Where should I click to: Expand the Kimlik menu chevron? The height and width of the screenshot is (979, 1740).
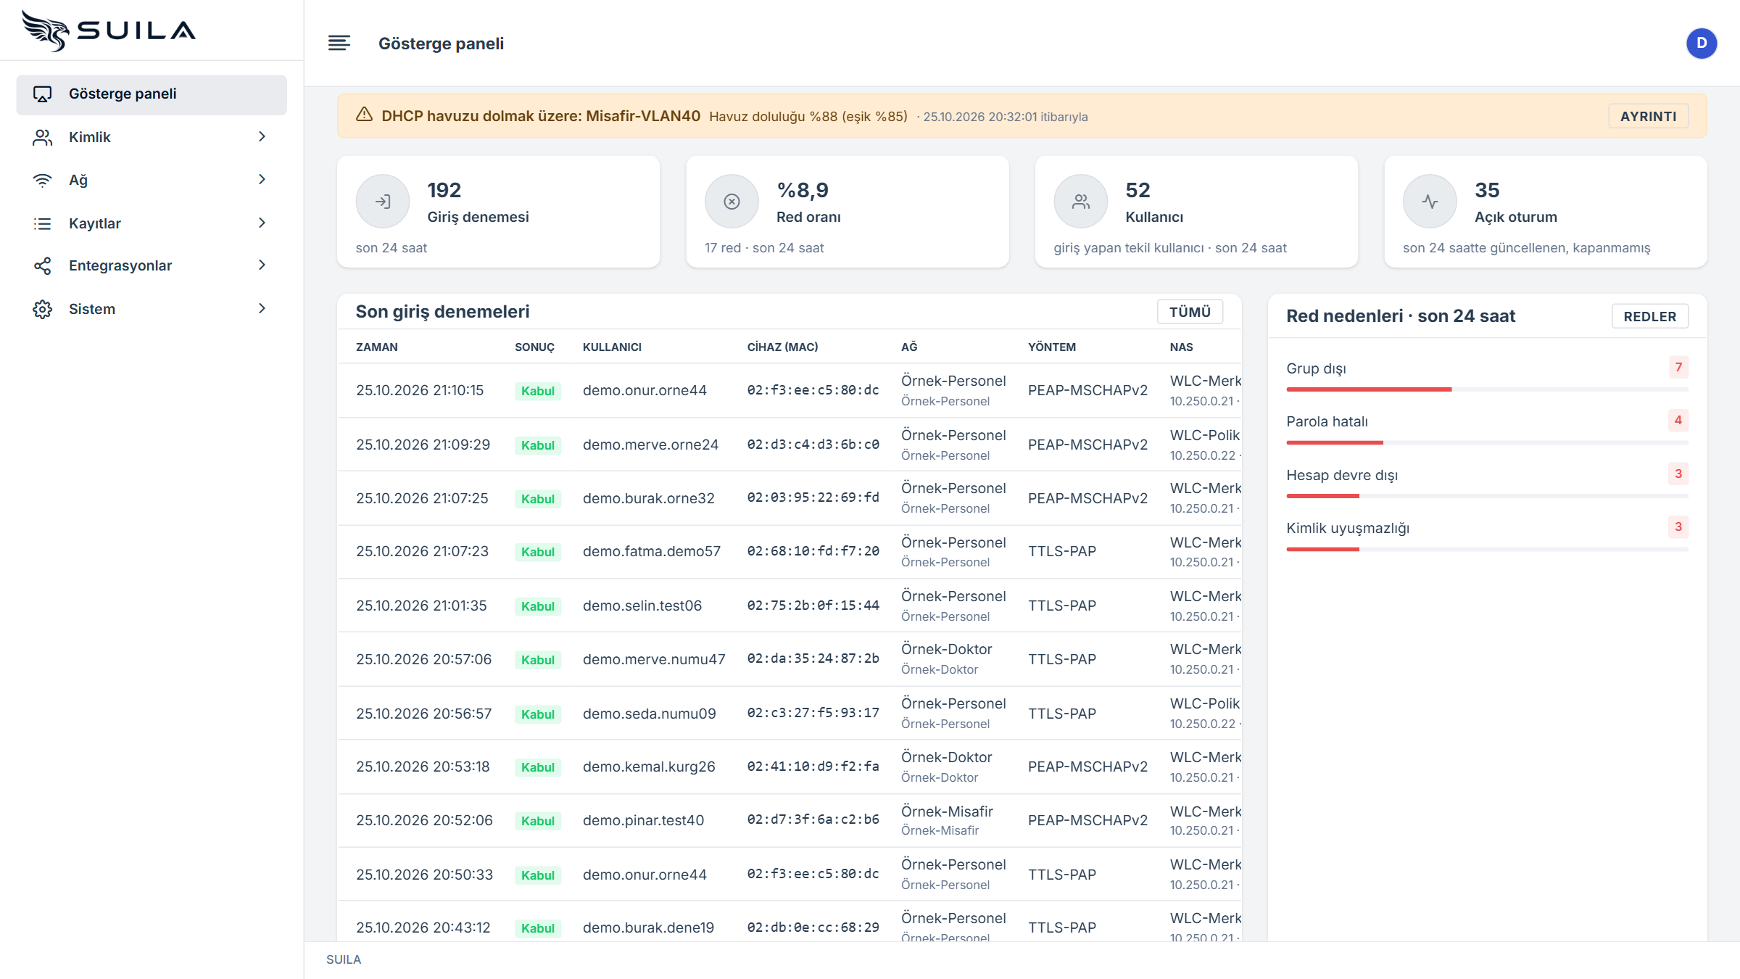(262, 136)
